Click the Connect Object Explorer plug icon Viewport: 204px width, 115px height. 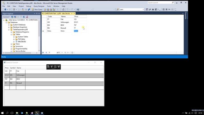(x=12, y=17)
